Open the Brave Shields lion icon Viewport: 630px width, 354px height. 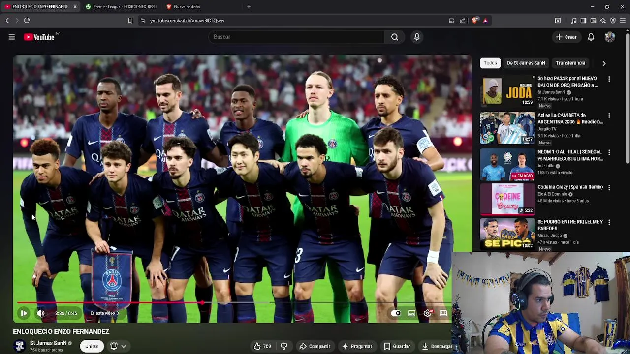click(x=474, y=21)
